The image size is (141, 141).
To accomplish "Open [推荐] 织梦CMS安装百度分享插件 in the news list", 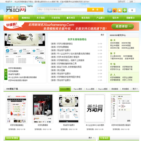I will point(65,57).
